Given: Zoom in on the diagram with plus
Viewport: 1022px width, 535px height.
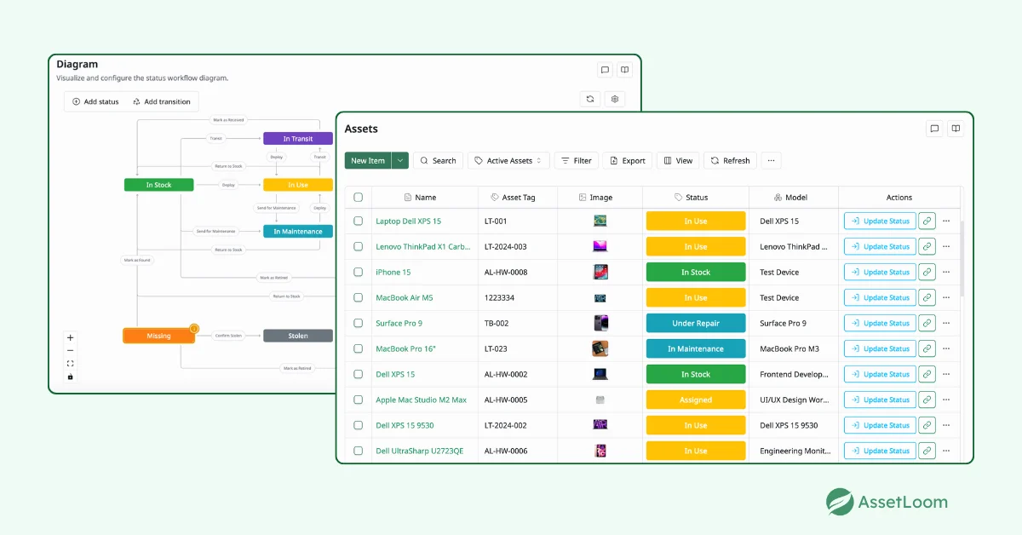Looking at the screenshot, I should click(71, 337).
